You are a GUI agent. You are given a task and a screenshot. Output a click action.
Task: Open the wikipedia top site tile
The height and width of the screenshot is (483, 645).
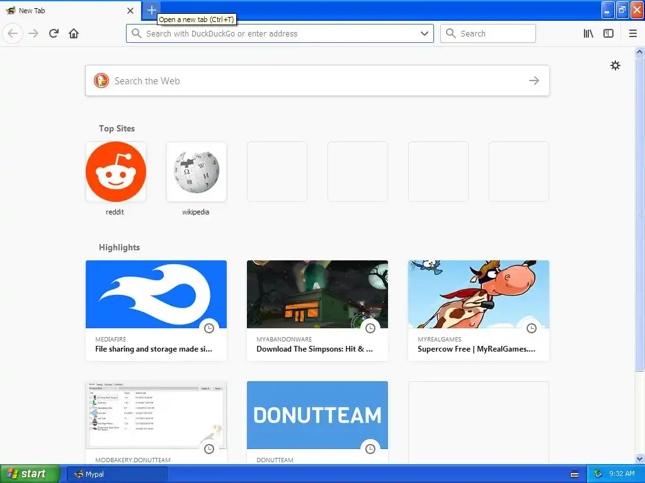pos(197,172)
